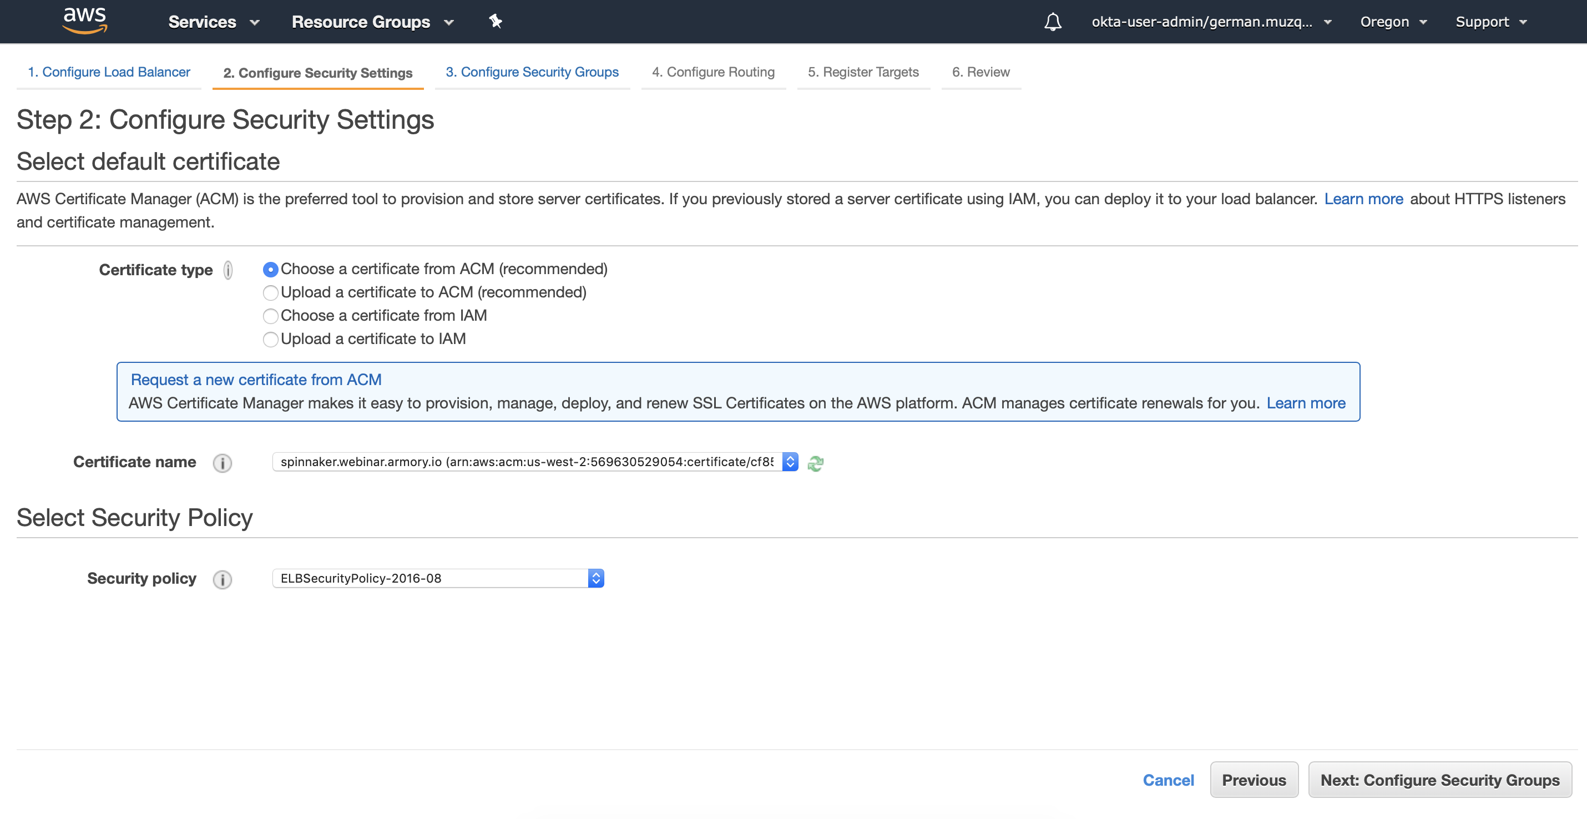Click Request a new certificate from ACM link

(256, 380)
